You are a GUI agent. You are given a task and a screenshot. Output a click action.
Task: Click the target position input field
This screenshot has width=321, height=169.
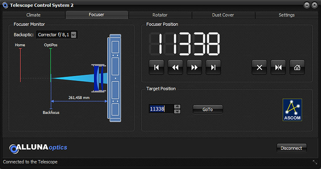161,109
